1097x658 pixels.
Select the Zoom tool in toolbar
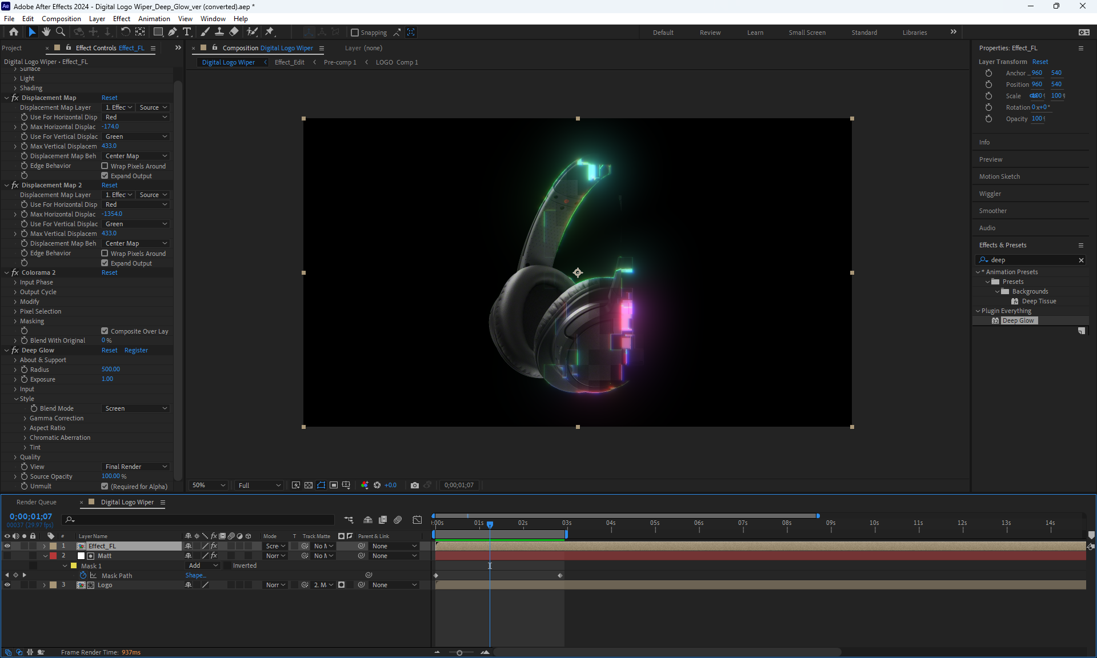[60, 32]
